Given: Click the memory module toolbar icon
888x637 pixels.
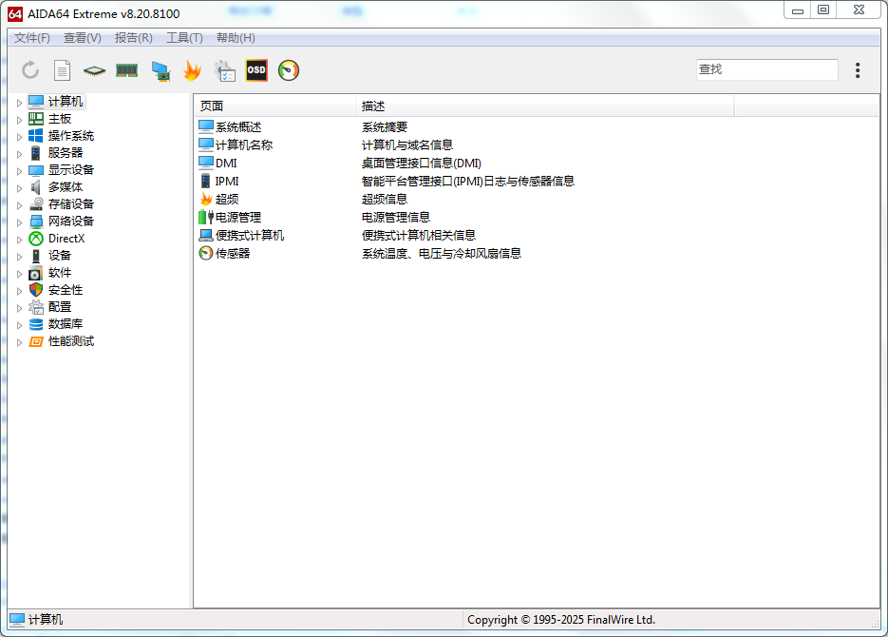Looking at the screenshot, I should [126, 70].
